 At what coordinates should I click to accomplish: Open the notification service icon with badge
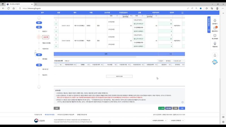[215, 29]
